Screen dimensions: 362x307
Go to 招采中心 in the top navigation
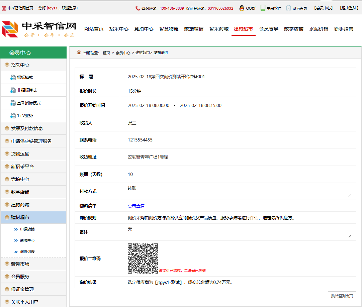click(x=119, y=29)
